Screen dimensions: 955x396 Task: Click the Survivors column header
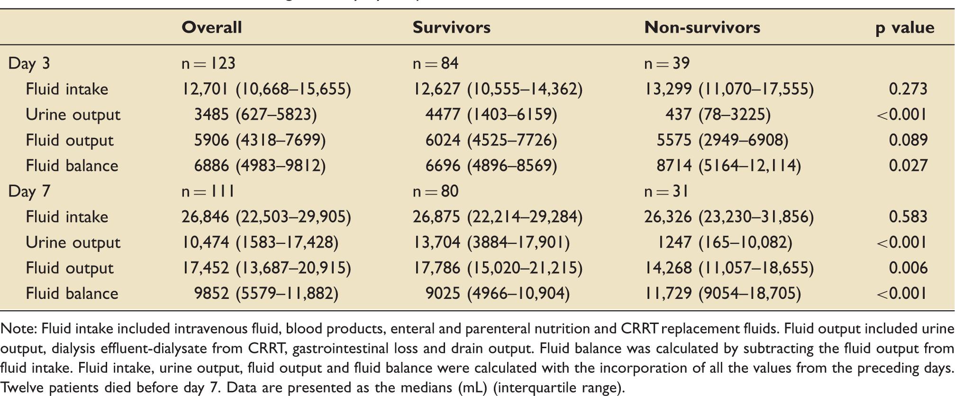click(452, 27)
